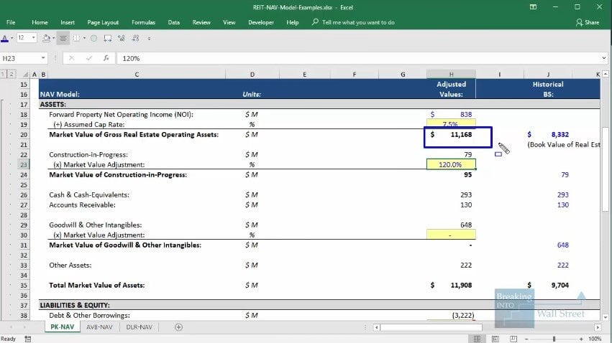Expand the Name Box dropdown
Image resolution: width=612 pixels, height=343 pixels.
tap(44, 58)
